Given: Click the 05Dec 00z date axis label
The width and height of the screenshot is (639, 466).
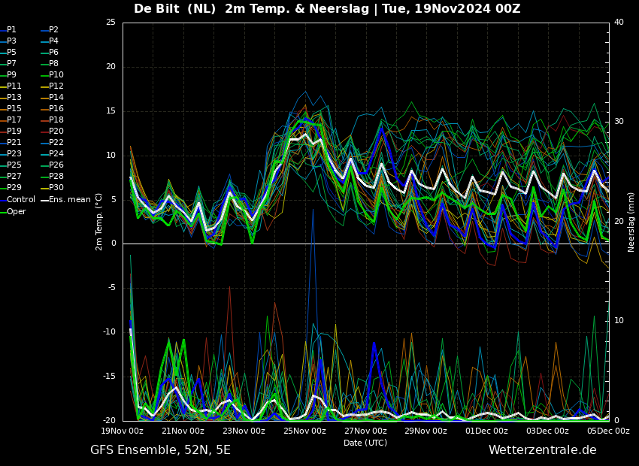Looking at the screenshot, I should tap(608, 431).
